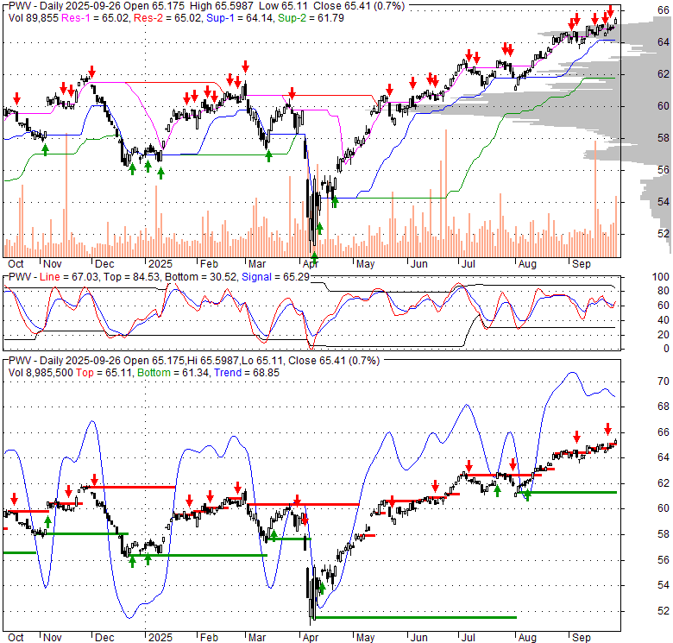Click the Aug label on top chart axis
Screen dimensions: 673x643
527,264
